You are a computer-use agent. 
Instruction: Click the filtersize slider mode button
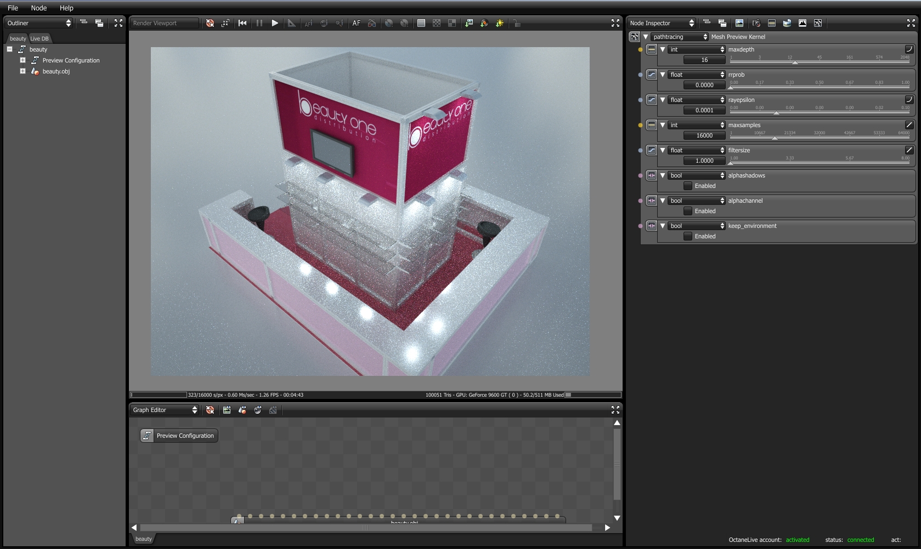point(909,150)
